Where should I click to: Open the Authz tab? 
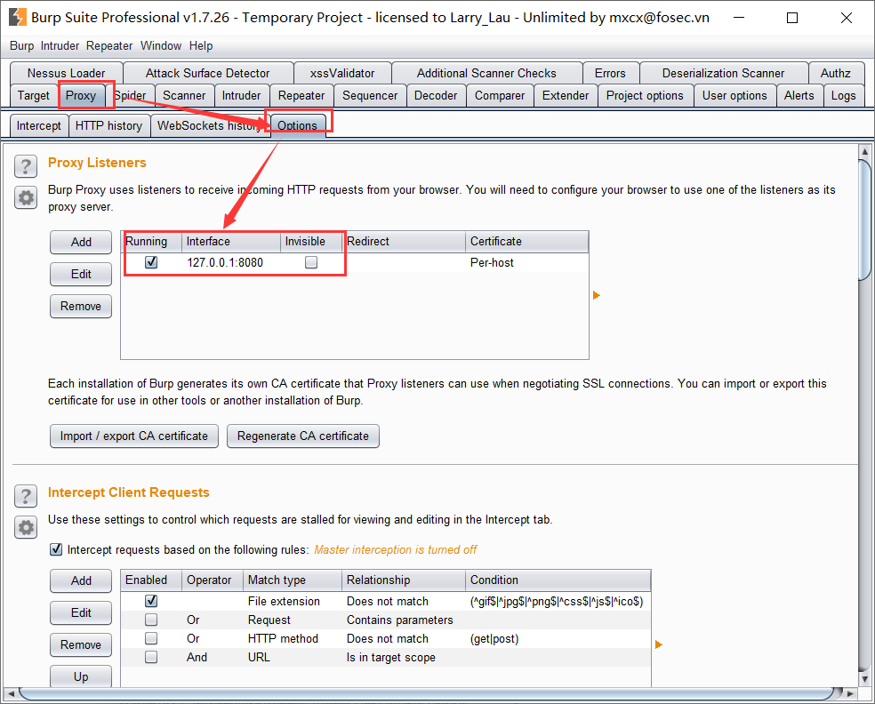(x=835, y=73)
